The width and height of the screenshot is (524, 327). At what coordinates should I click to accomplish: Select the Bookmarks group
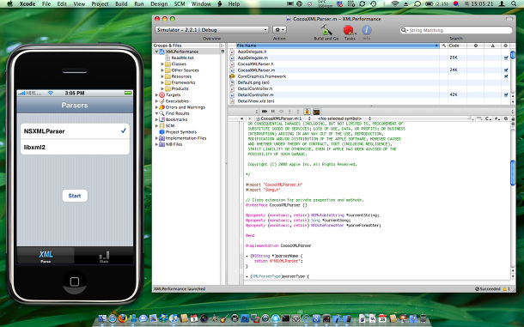[x=176, y=119]
